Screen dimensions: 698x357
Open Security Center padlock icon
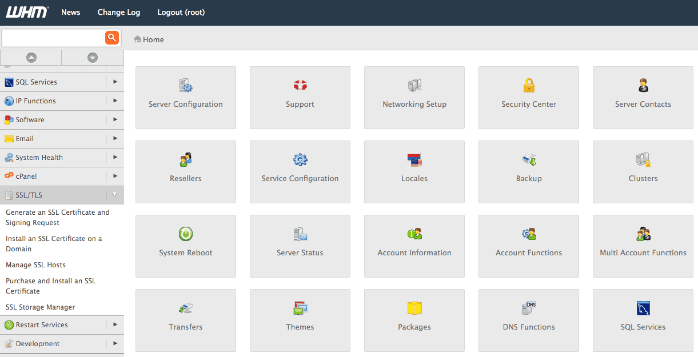[x=529, y=86]
